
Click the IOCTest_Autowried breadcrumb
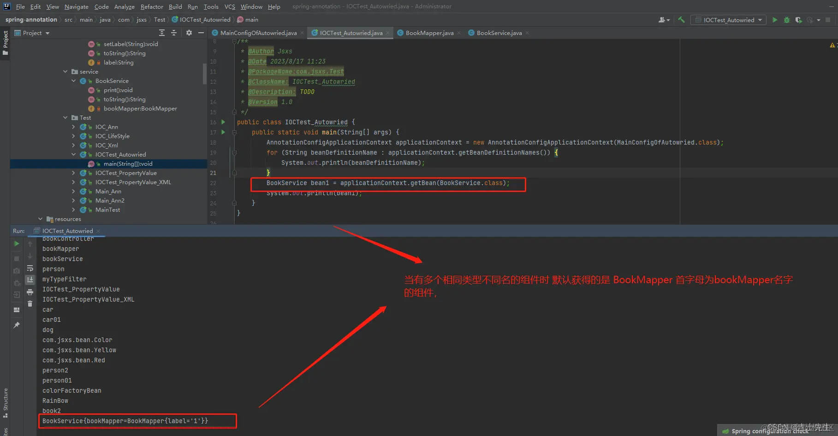201,20
